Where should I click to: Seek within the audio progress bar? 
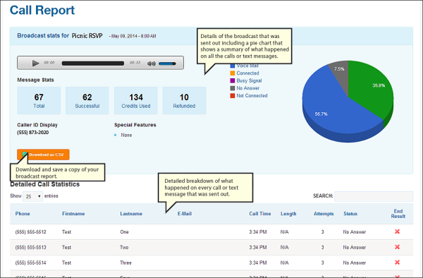pyautogui.click(x=93, y=64)
